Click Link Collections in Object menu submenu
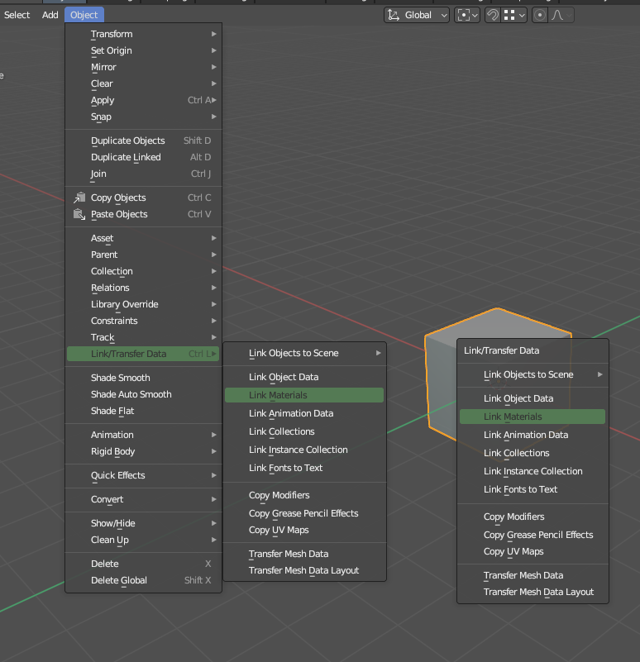The image size is (640, 662). click(304, 431)
